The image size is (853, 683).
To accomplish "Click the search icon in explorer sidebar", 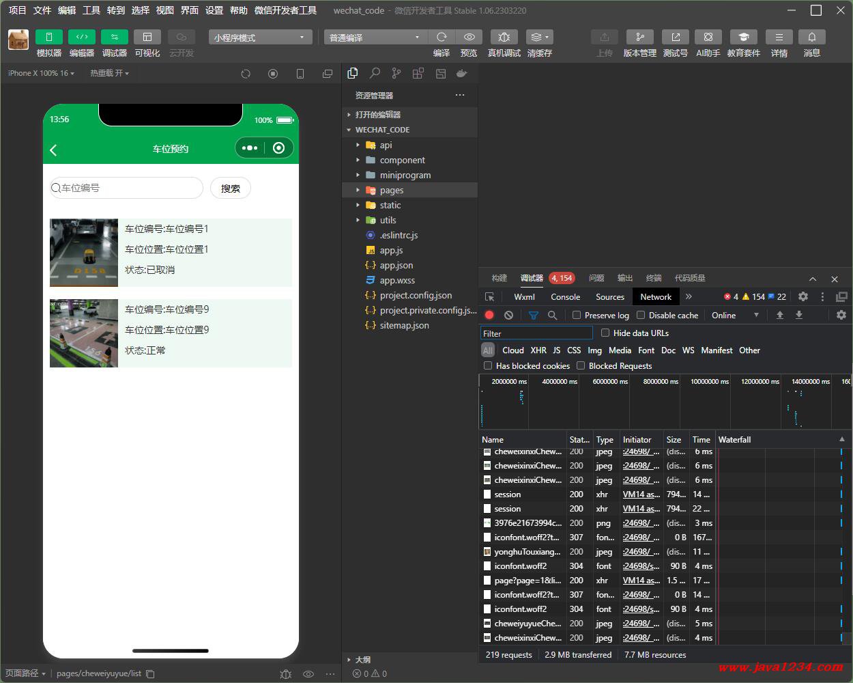I will click(x=375, y=73).
